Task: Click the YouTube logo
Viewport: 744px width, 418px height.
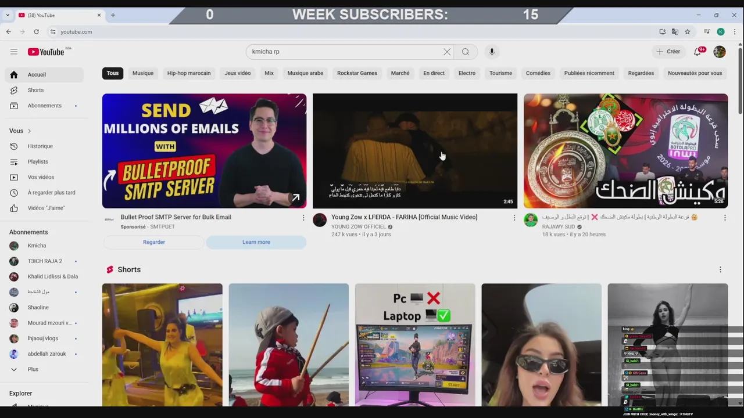Action: click(46, 52)
